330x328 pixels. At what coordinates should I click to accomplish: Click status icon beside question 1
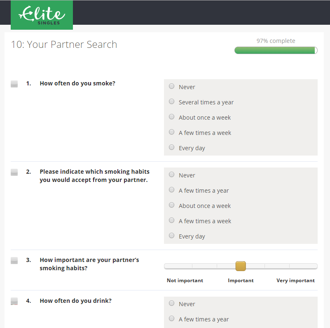pyautogui.click(x=14, y=84)
